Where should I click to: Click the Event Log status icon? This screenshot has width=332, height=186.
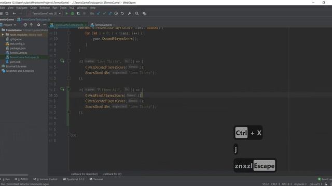click(x=320, y=179)
